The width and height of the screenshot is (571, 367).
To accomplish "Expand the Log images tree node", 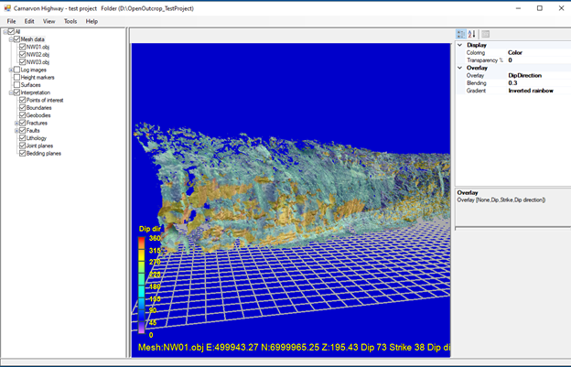I will click(x=10, y=70).
